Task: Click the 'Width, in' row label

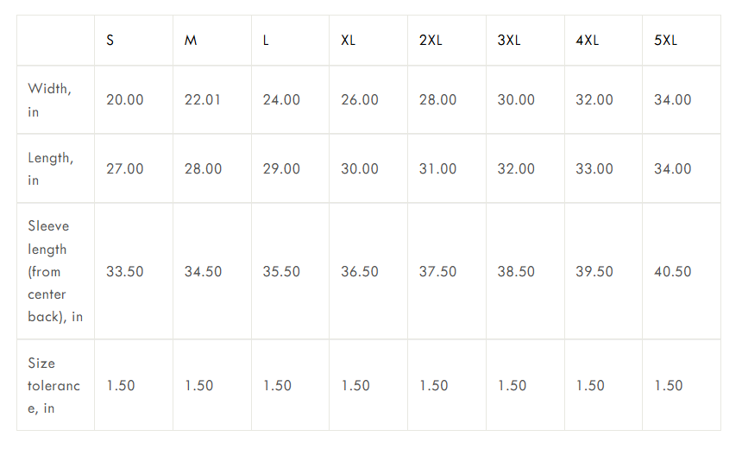Action: pyautogui.click(x=49, y=100)
